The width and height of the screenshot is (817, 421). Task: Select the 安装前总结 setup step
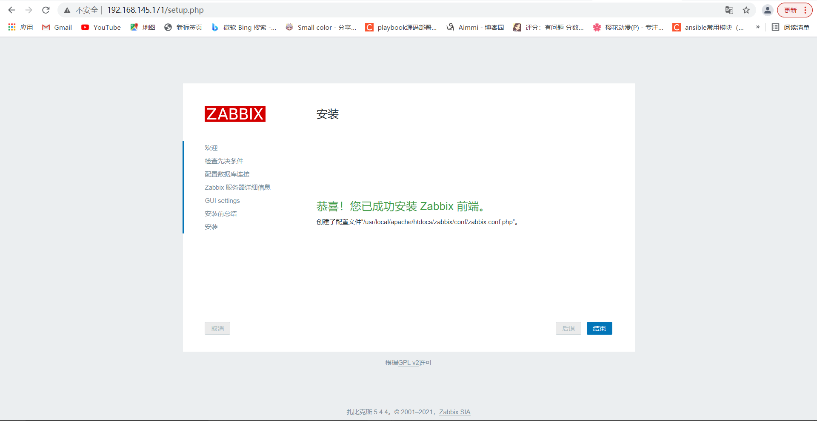[x=221, y=214]
